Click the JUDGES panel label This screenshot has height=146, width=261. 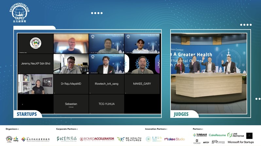[x=181, y=114]
